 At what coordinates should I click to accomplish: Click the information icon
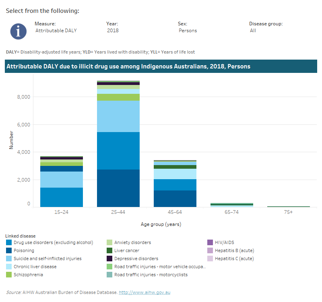tap(18, 30)
